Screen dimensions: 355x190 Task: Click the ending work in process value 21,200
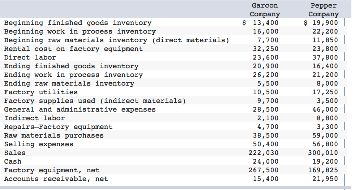pyautogui.click(x=325, y=75)
